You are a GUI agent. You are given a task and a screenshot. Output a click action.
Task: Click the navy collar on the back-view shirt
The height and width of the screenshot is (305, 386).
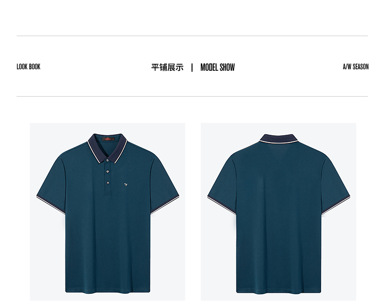pyautogui.click(x=279, y=139)
